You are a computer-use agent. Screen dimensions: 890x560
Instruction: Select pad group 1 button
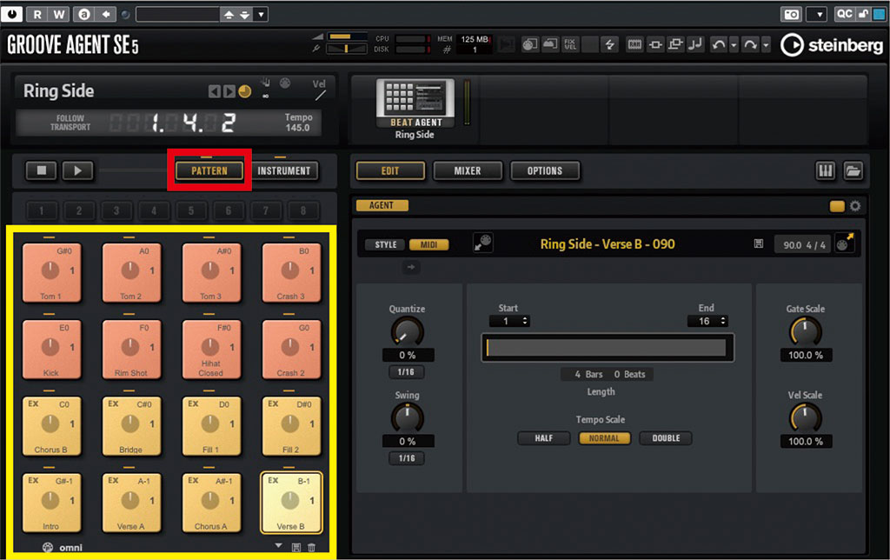[x=41, y=210]
